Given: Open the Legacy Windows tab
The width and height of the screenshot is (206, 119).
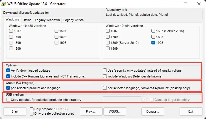Looking at the screenshot, I should coord(47,20).
